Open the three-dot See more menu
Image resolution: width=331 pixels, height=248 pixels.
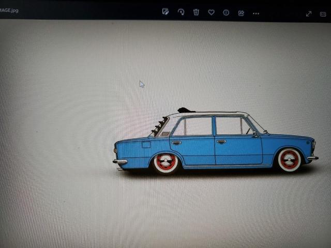[256, 13]
